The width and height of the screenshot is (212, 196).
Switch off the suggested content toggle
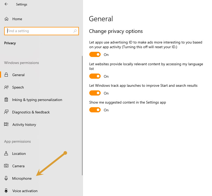click(x=95, y=110)
